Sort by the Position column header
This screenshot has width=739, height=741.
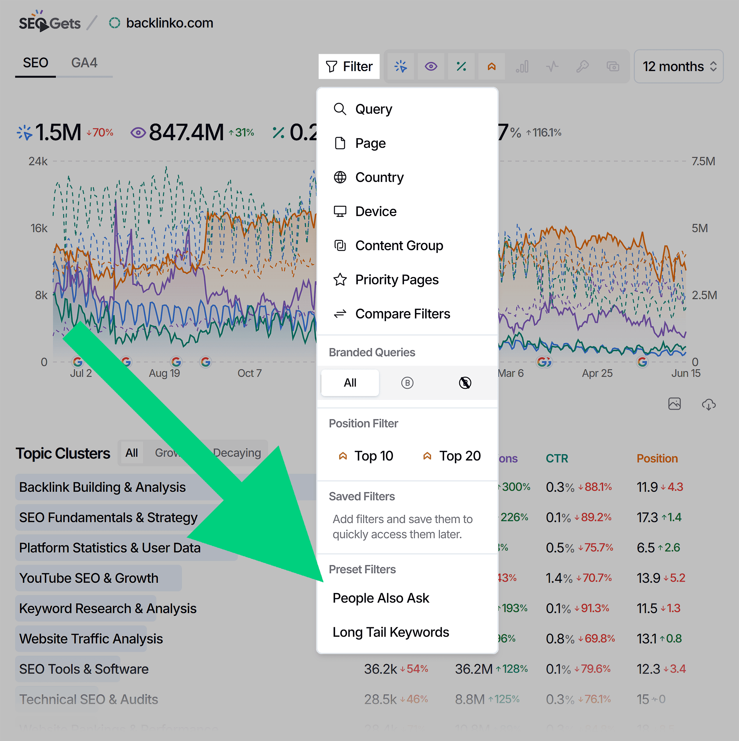(x=657, y=459)
